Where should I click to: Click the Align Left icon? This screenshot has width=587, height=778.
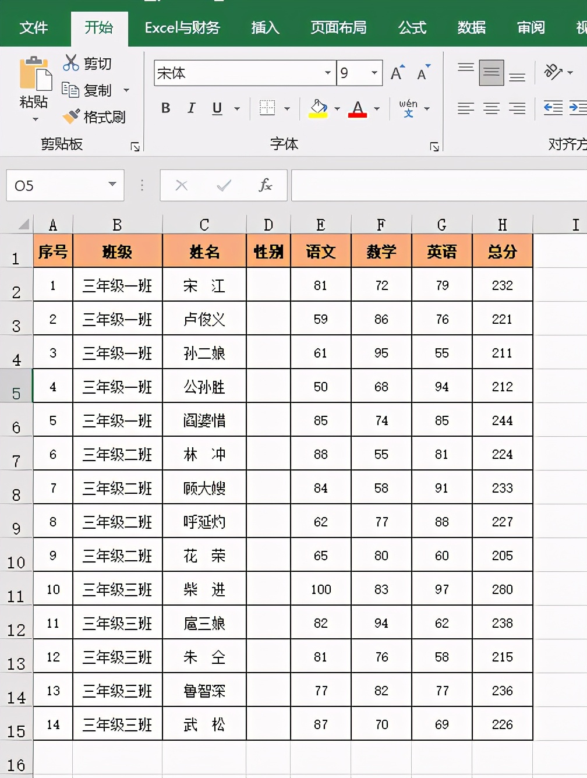(x=465, y=108)
